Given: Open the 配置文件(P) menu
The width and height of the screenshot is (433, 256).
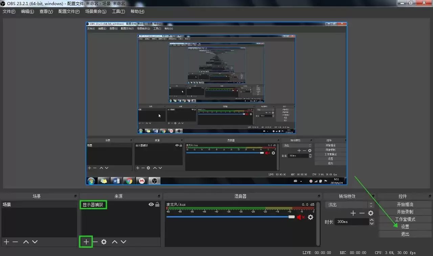Looking at the screenshot, I should click(69, 11).
